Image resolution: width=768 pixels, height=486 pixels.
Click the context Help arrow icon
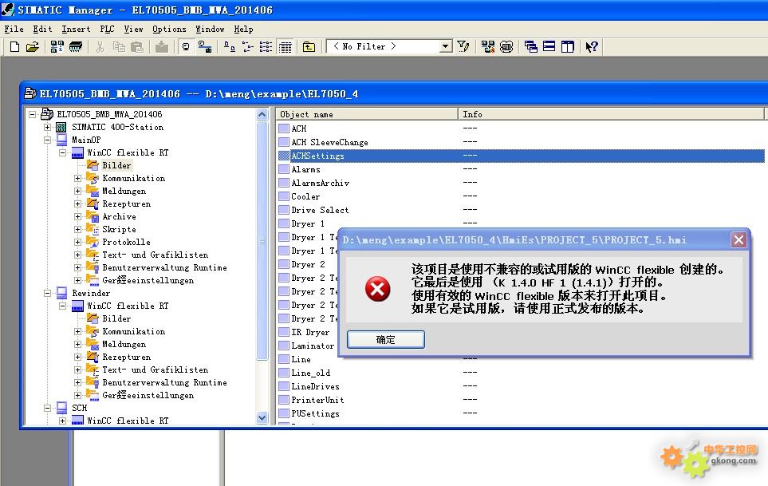click(592, 46)
